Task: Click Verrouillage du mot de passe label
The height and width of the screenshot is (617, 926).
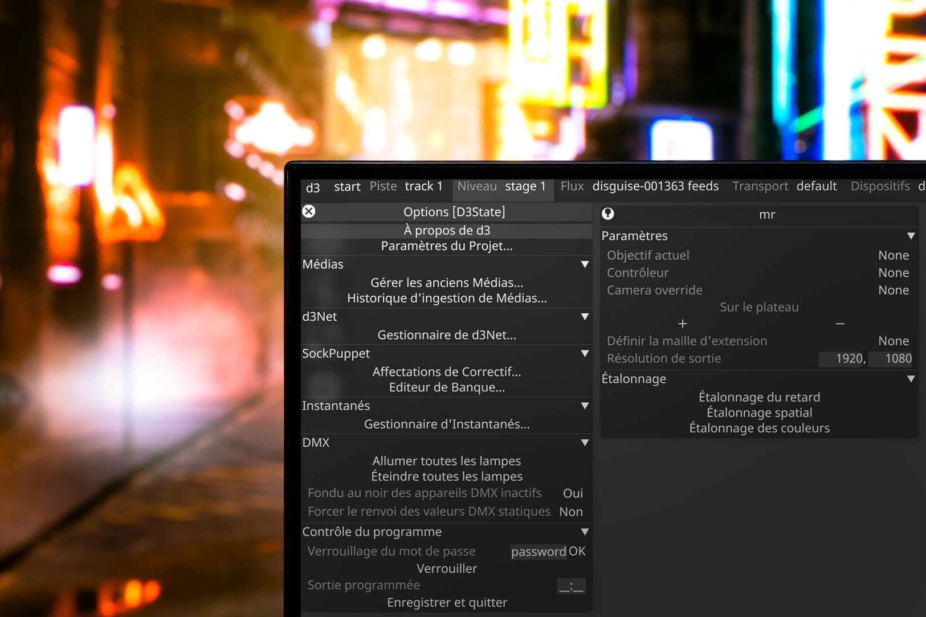Action: (x=391, y=551)
